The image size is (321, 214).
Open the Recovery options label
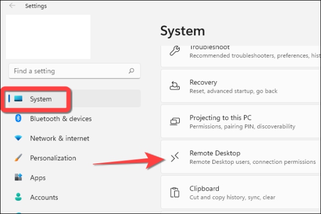pyautogui.click(x=203, y=83)
